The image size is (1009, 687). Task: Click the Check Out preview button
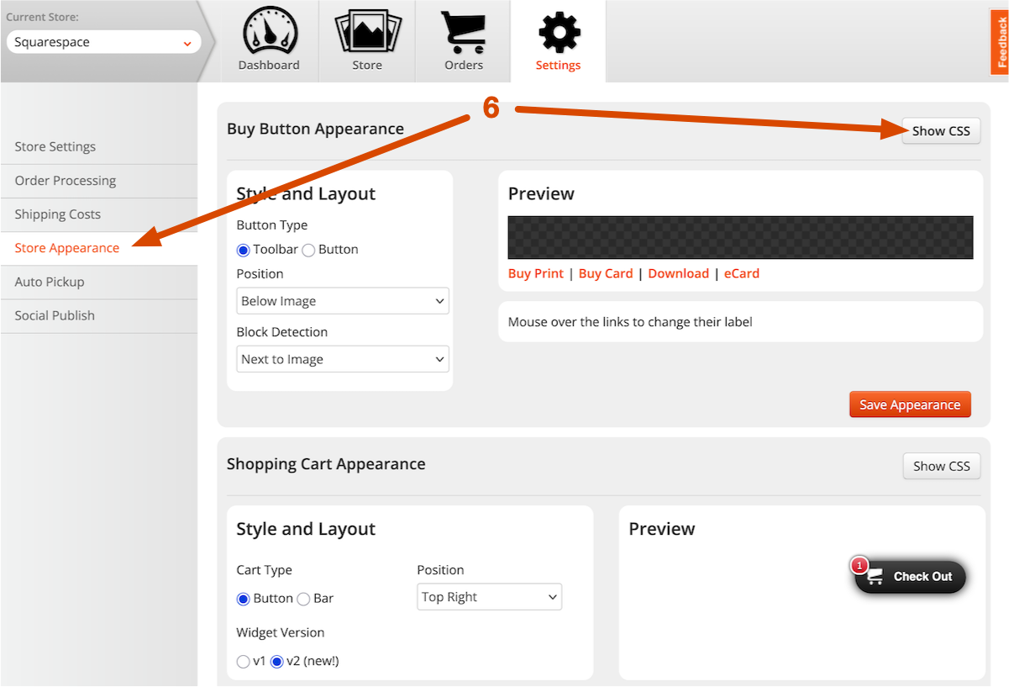point(911,577)
